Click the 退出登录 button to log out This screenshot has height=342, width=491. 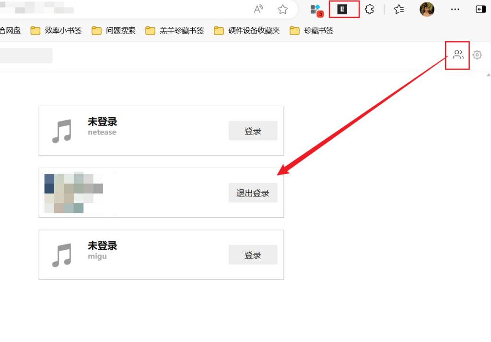(253, 193)
